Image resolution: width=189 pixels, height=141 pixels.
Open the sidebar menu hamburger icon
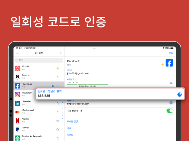click(17, 53)
